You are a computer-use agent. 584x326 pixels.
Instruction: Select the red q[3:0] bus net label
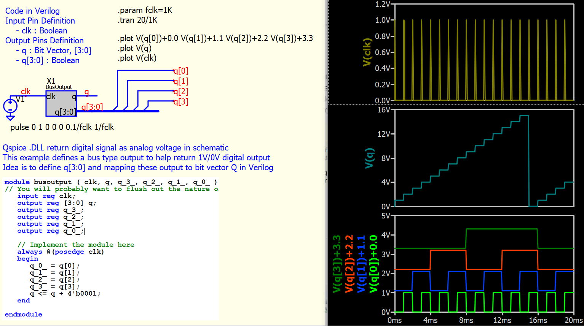tap(92, 107)
